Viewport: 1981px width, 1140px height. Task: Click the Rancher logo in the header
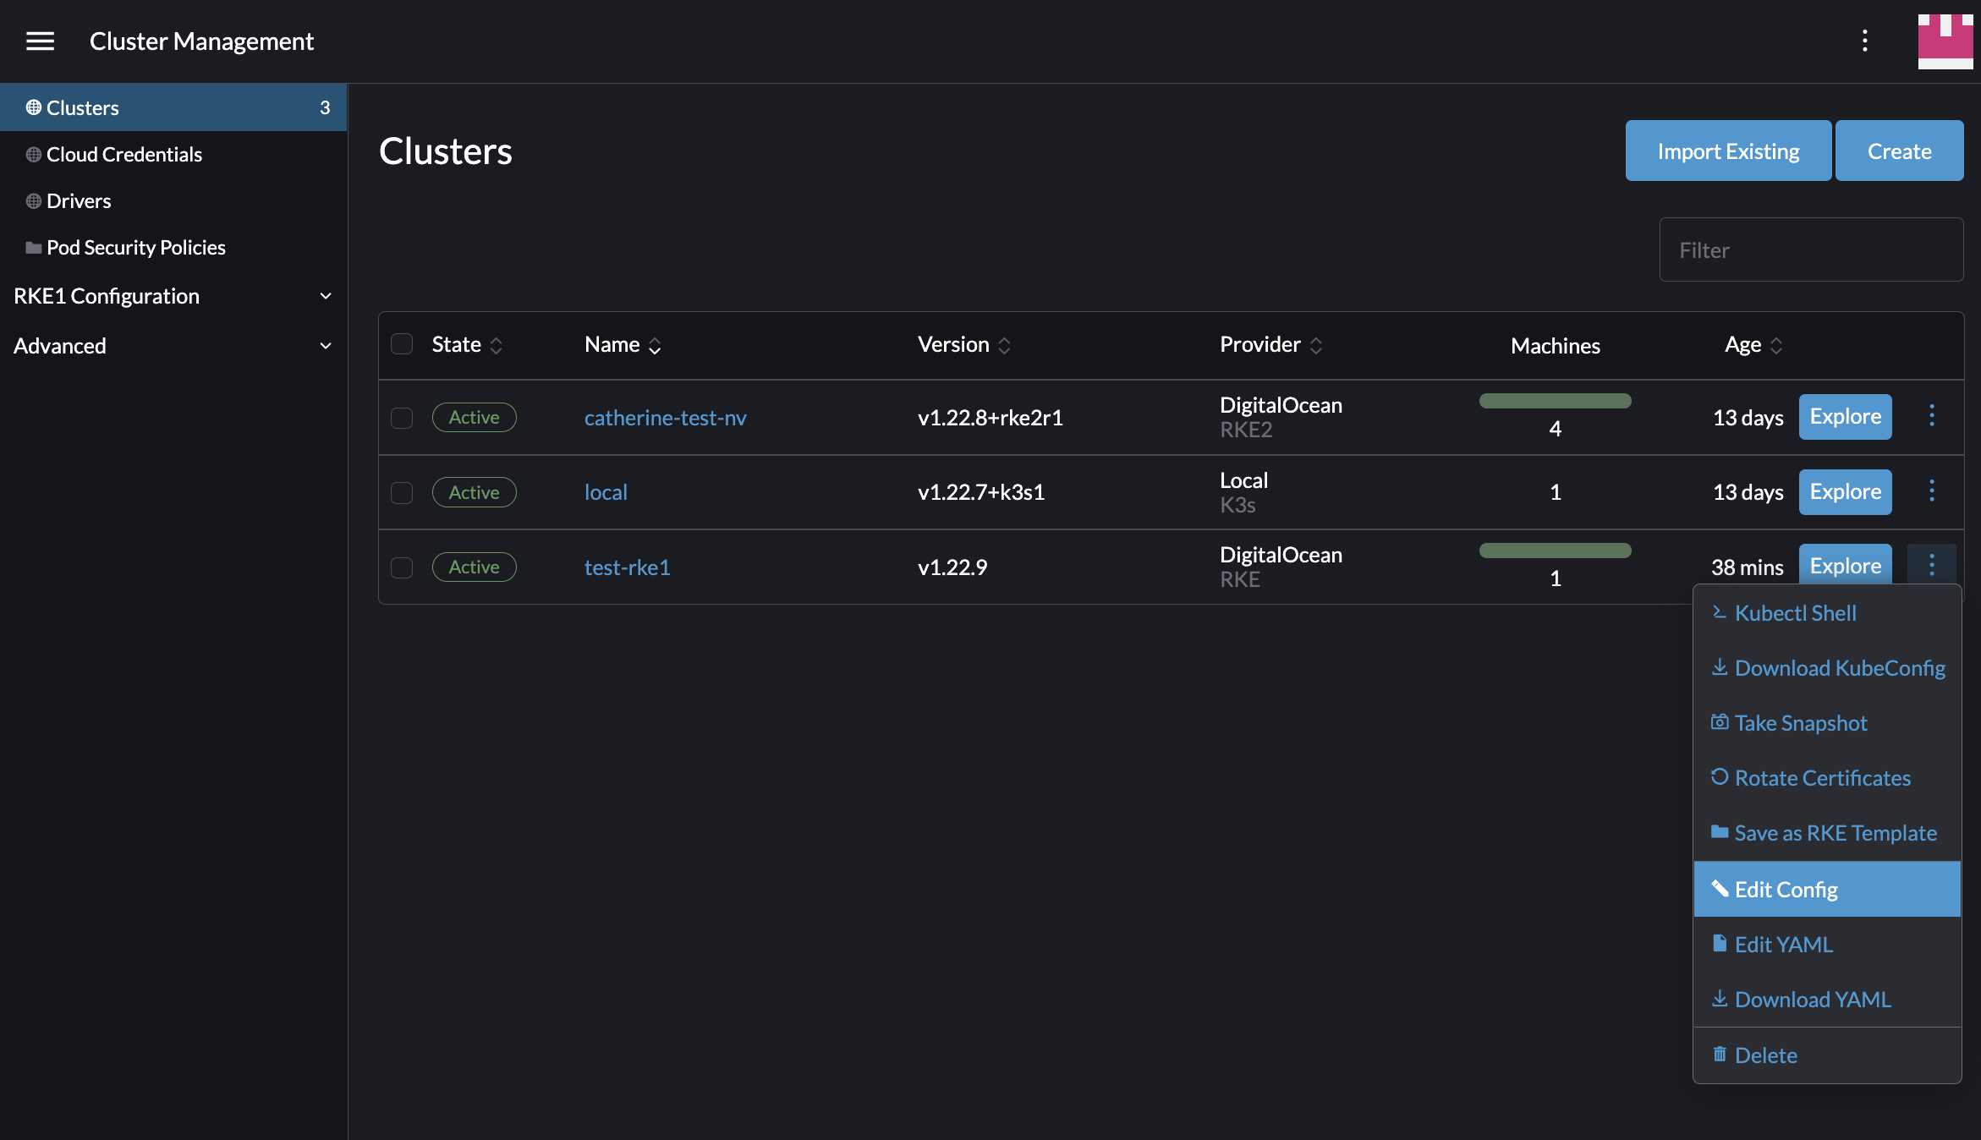click(x=1945, y=41)
